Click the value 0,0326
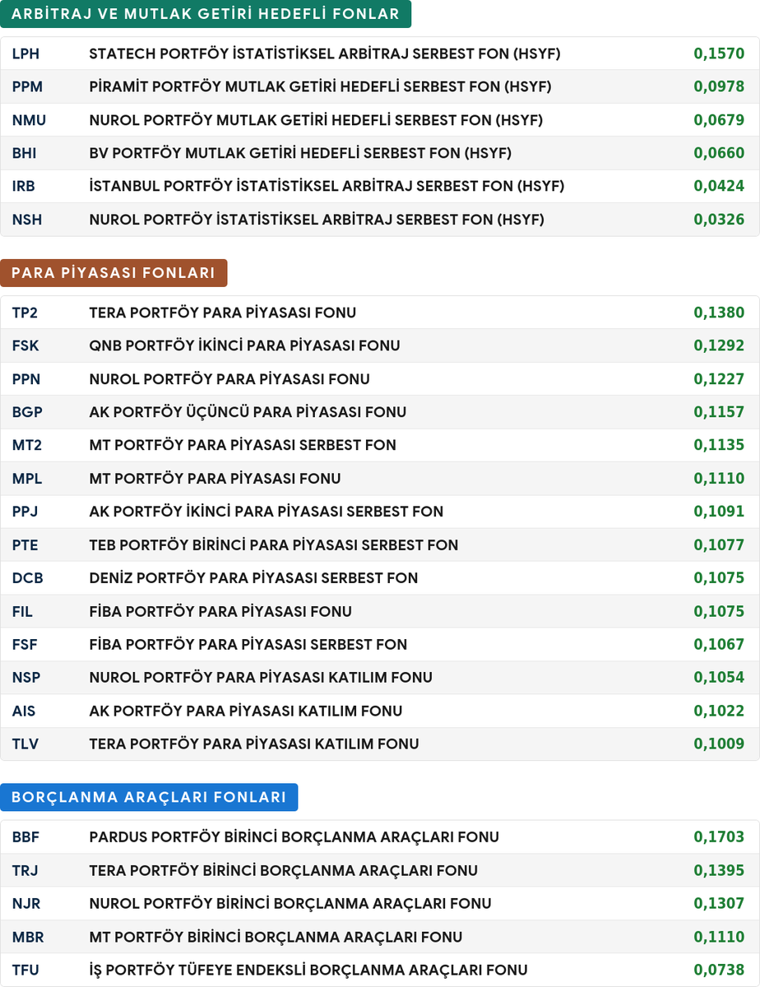 [x=719, y=220]
